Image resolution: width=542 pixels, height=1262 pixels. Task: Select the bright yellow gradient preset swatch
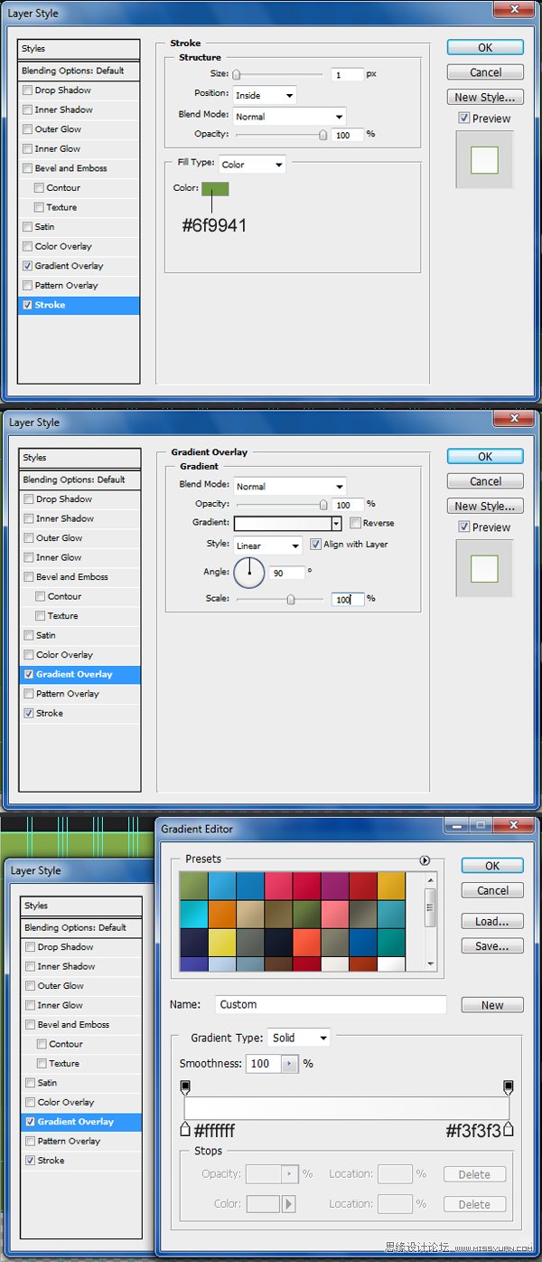[222, 942]
